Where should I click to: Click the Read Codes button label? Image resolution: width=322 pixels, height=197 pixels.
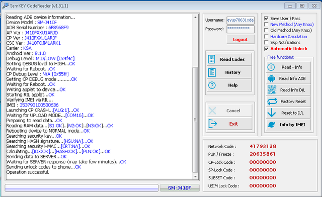[x=232, y=59]
